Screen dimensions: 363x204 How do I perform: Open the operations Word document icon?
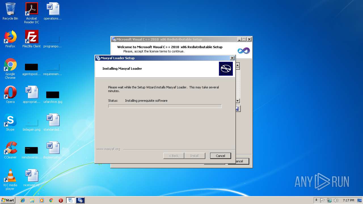pyautogui.click(x=53, y=11)
